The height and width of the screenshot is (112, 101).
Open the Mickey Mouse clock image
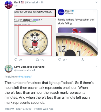click(x=35, y=41)
